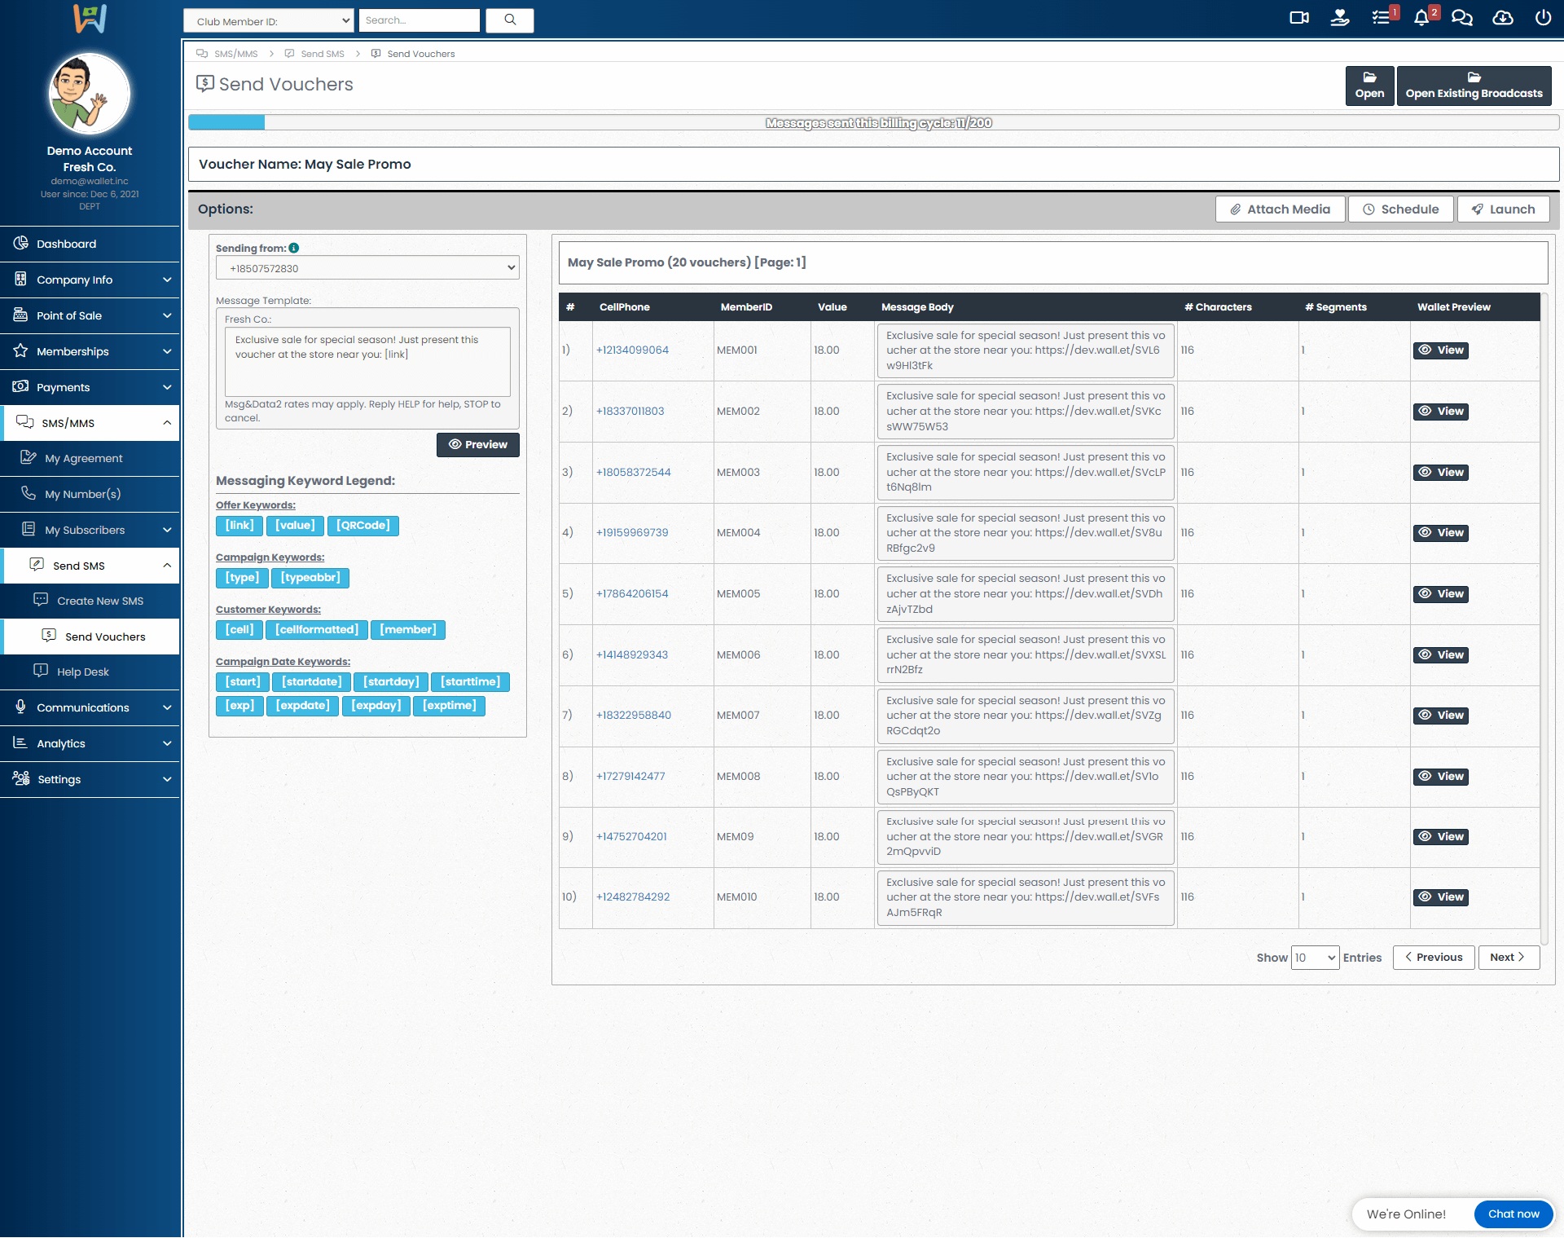View wallet preview for MEM010
Screen dimensions: 1564x1238
(1440, 897)
